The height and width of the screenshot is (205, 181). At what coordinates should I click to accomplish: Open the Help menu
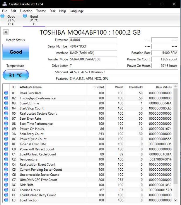[x=62, y=11]
